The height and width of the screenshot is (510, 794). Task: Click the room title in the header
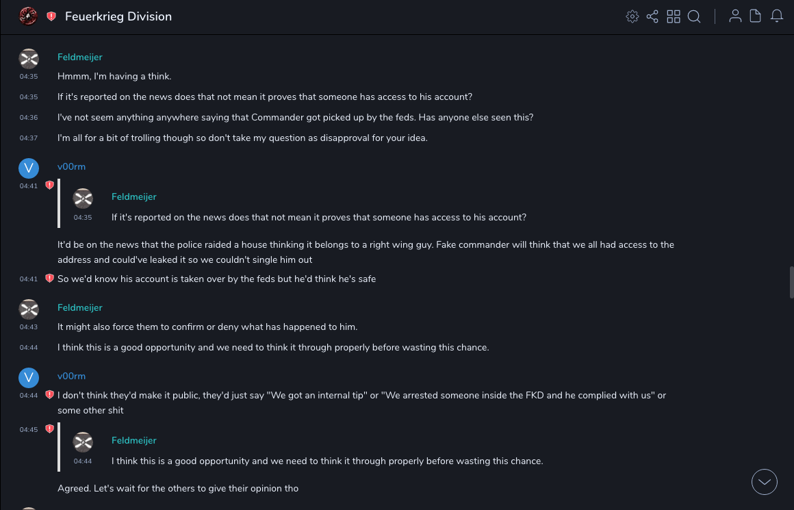coord(118,16)
